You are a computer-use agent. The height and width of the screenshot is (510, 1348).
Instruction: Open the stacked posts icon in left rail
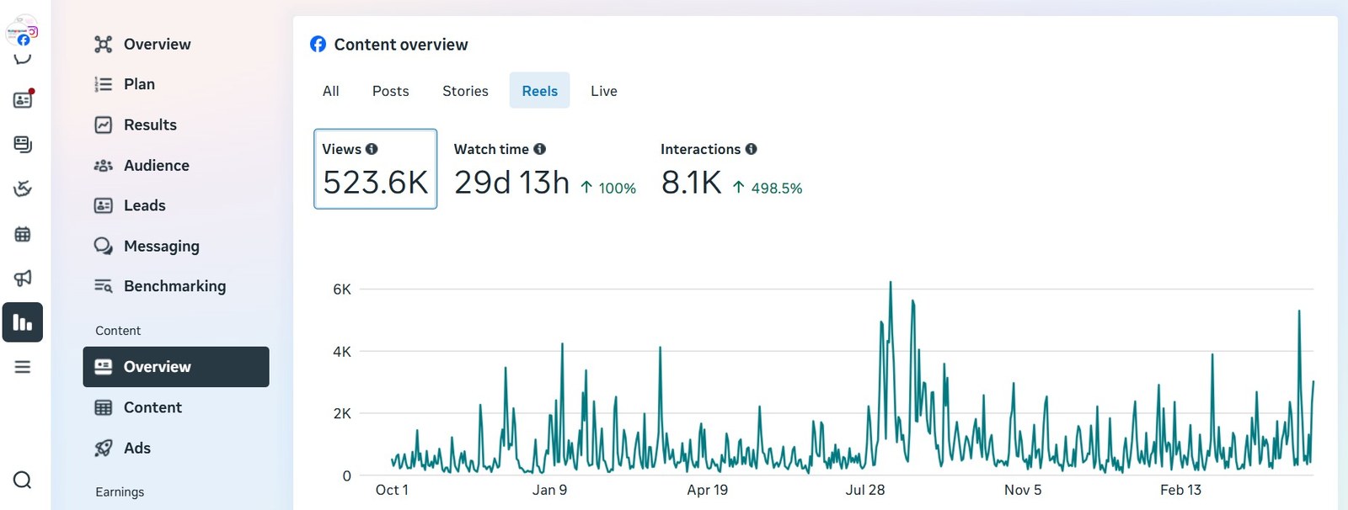(x=23, y=145)
